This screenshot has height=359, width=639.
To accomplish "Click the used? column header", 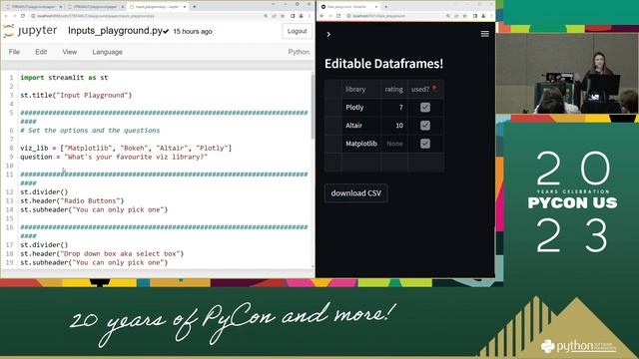I will coord(426,89).
